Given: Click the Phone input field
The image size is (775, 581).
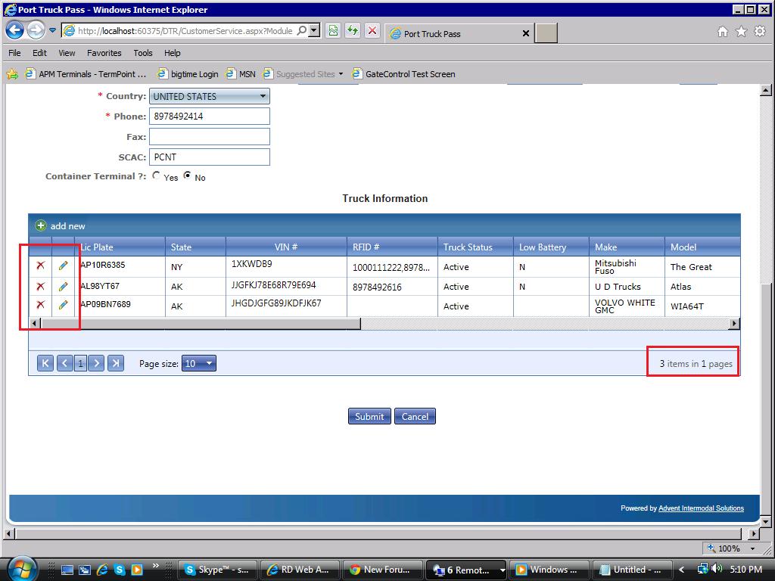Looking at the screenshot, I should (210, 117).
